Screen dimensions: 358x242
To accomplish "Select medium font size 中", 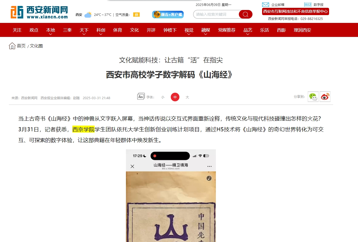I will [x=175, y=97].
